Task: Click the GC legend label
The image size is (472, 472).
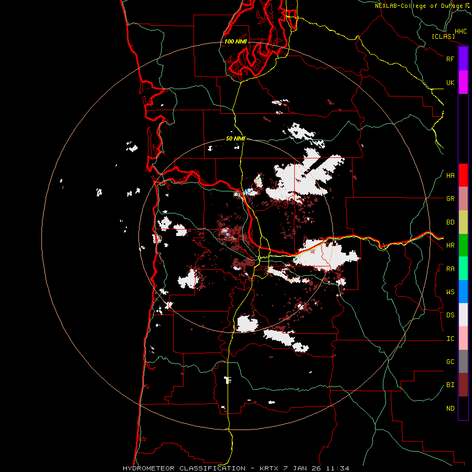Action: pos(450,362)
